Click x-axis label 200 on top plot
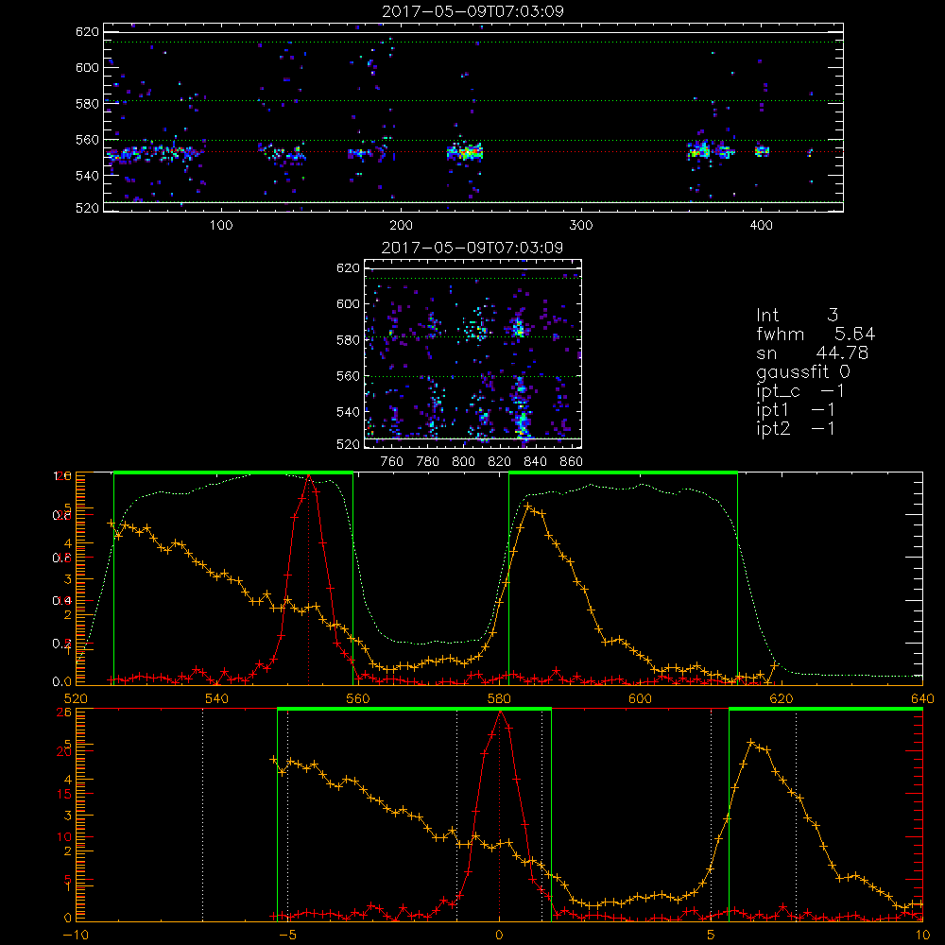This screenshot has width=945, height=945. 401,226
